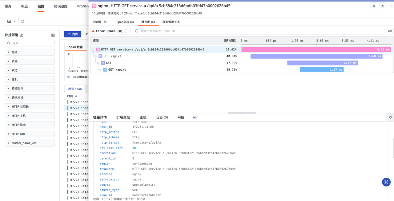The image size is (394, 201).
Task: Click the net_host_port value 80
Action: point(134,148)
